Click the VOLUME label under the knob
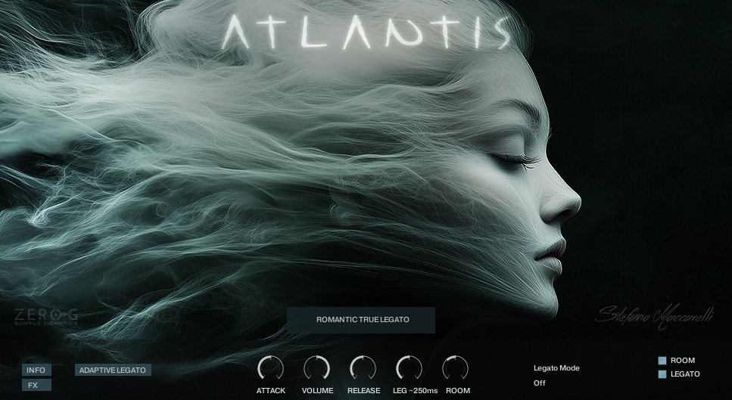The image size is (732, 400). coord(317,391)
